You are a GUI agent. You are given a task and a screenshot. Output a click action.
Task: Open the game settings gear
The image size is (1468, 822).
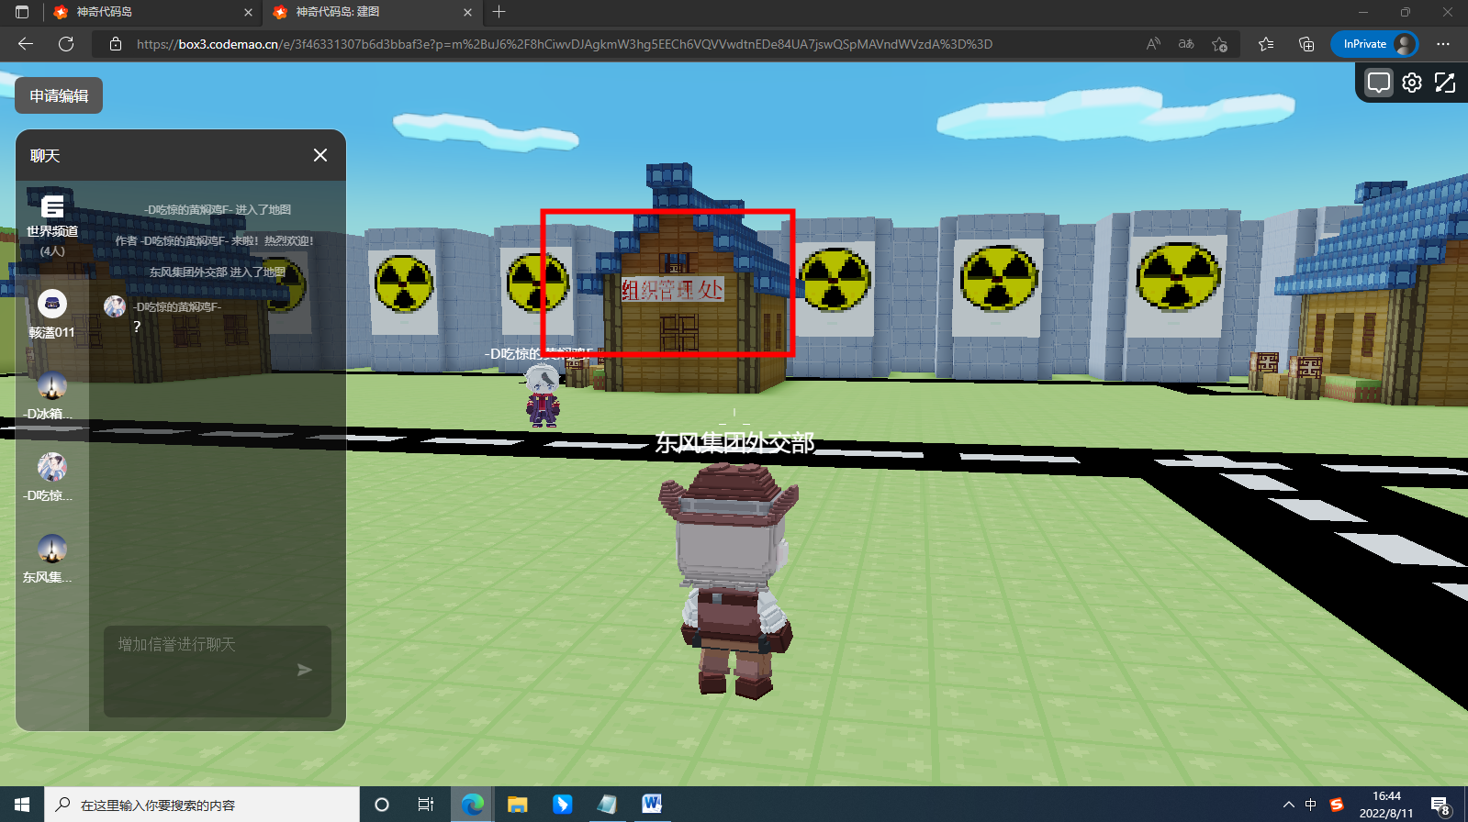point(1412,83)
